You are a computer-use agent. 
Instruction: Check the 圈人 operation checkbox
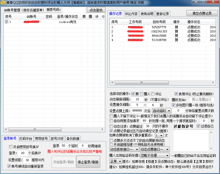(142, 94)
